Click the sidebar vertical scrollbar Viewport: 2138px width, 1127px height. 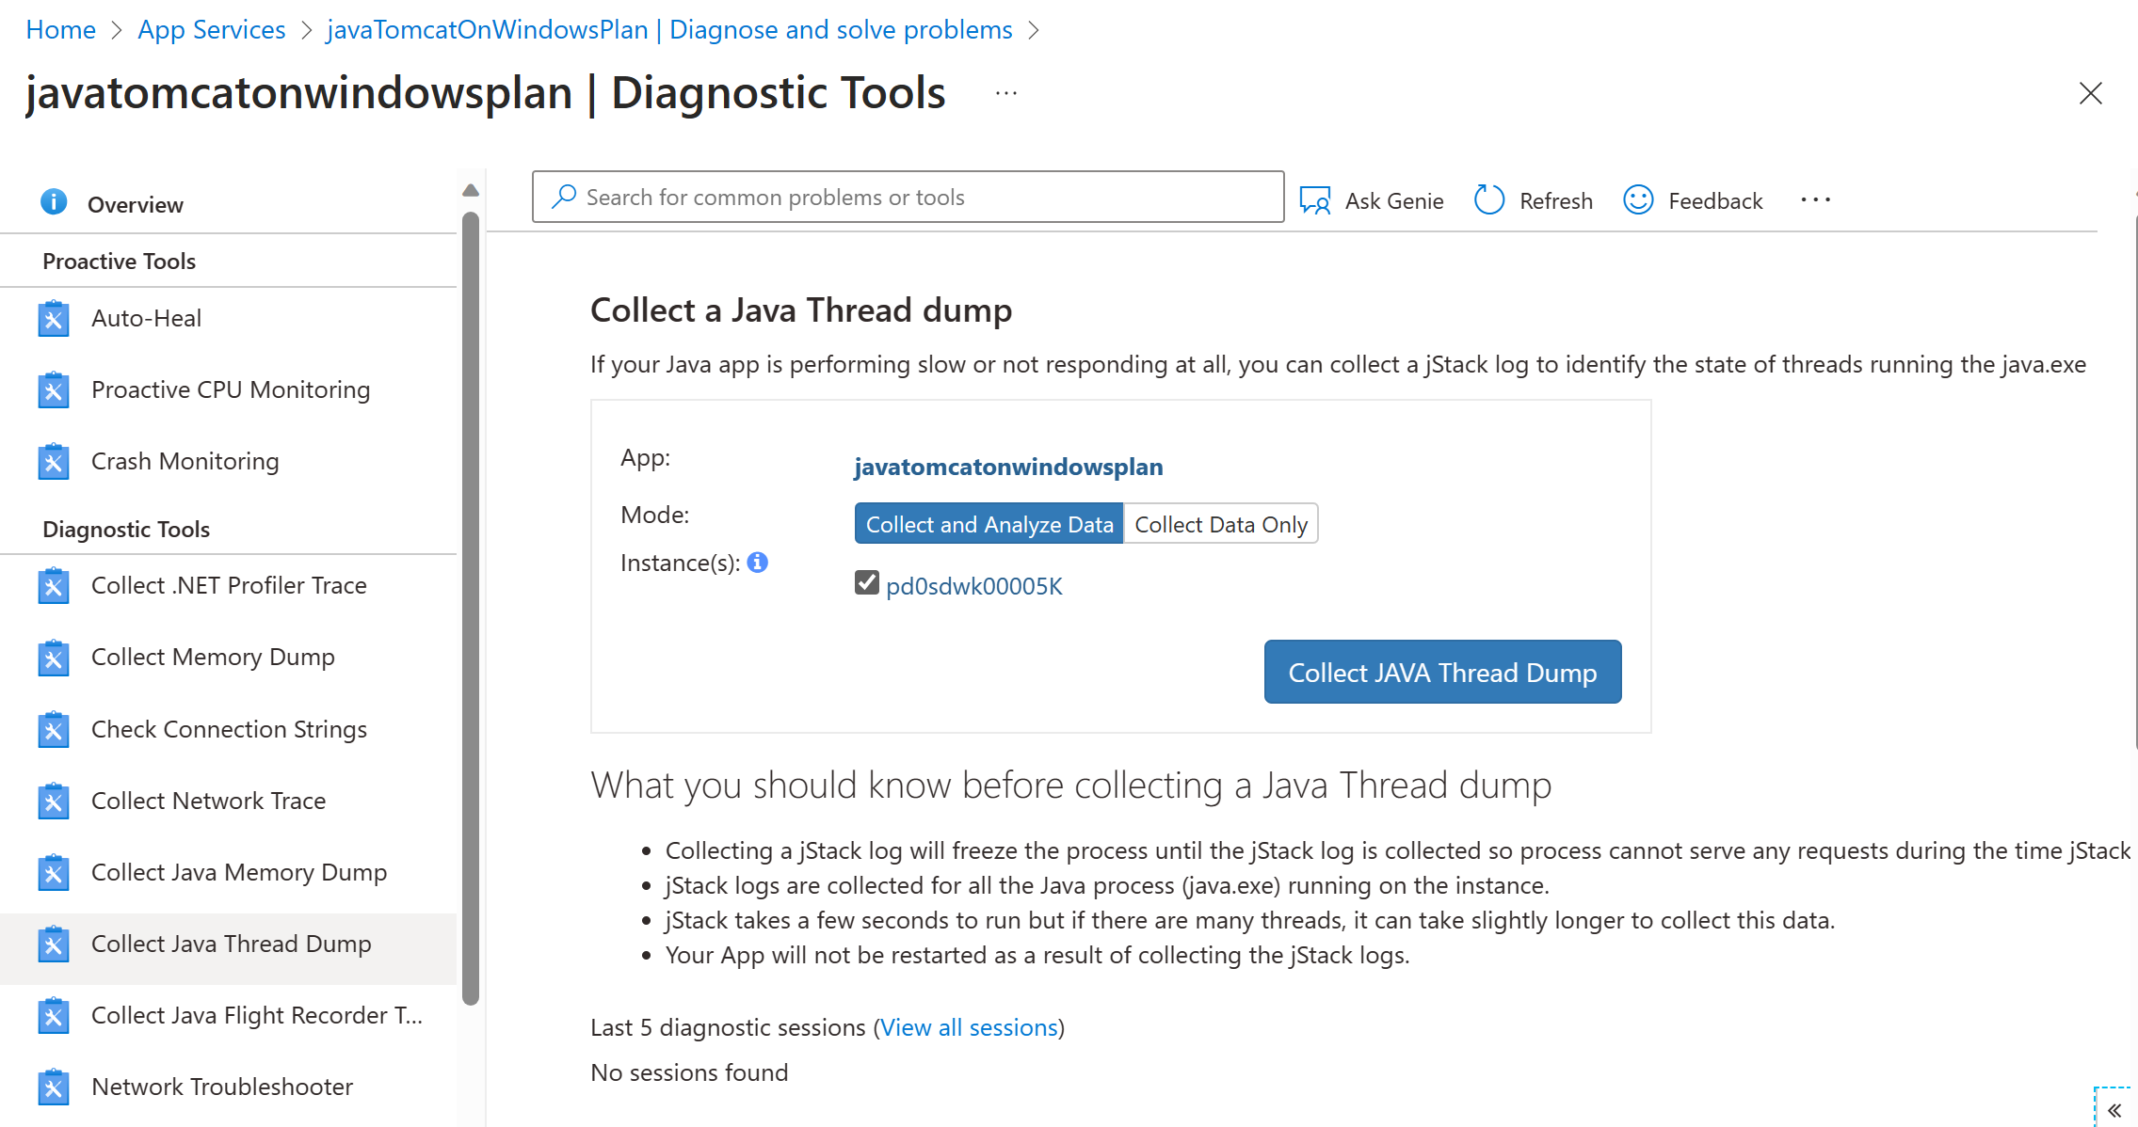(471, 608)
